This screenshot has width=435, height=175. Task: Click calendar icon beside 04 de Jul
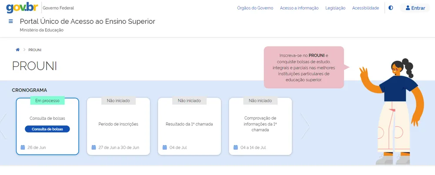(165, 148)
